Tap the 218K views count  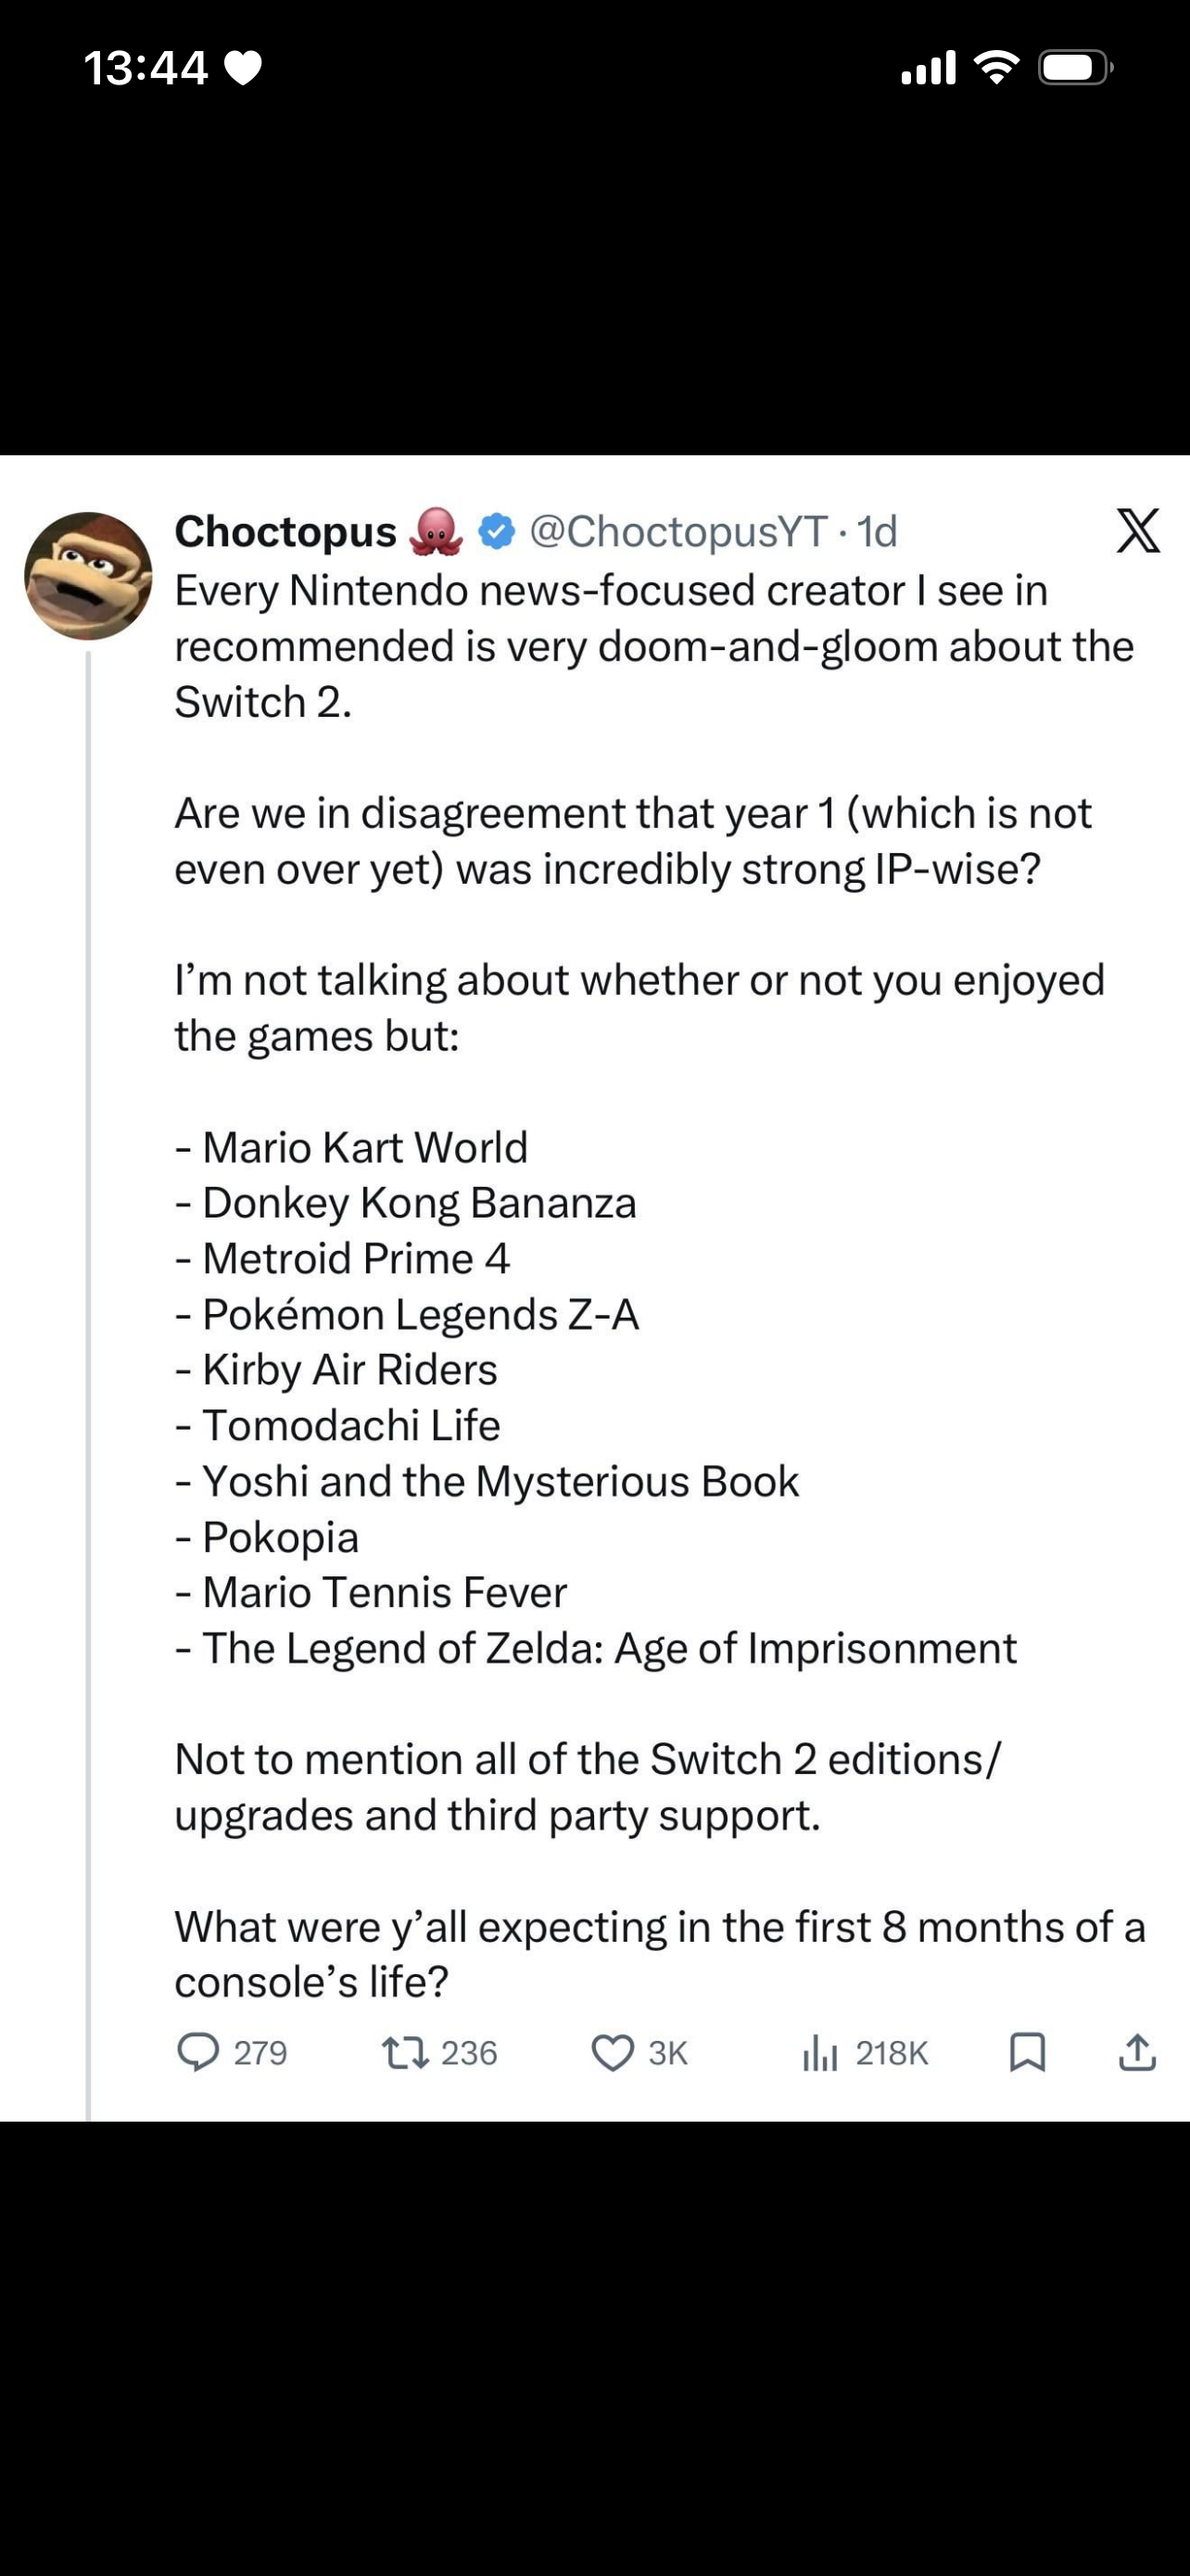click(x=892, y=2053)
